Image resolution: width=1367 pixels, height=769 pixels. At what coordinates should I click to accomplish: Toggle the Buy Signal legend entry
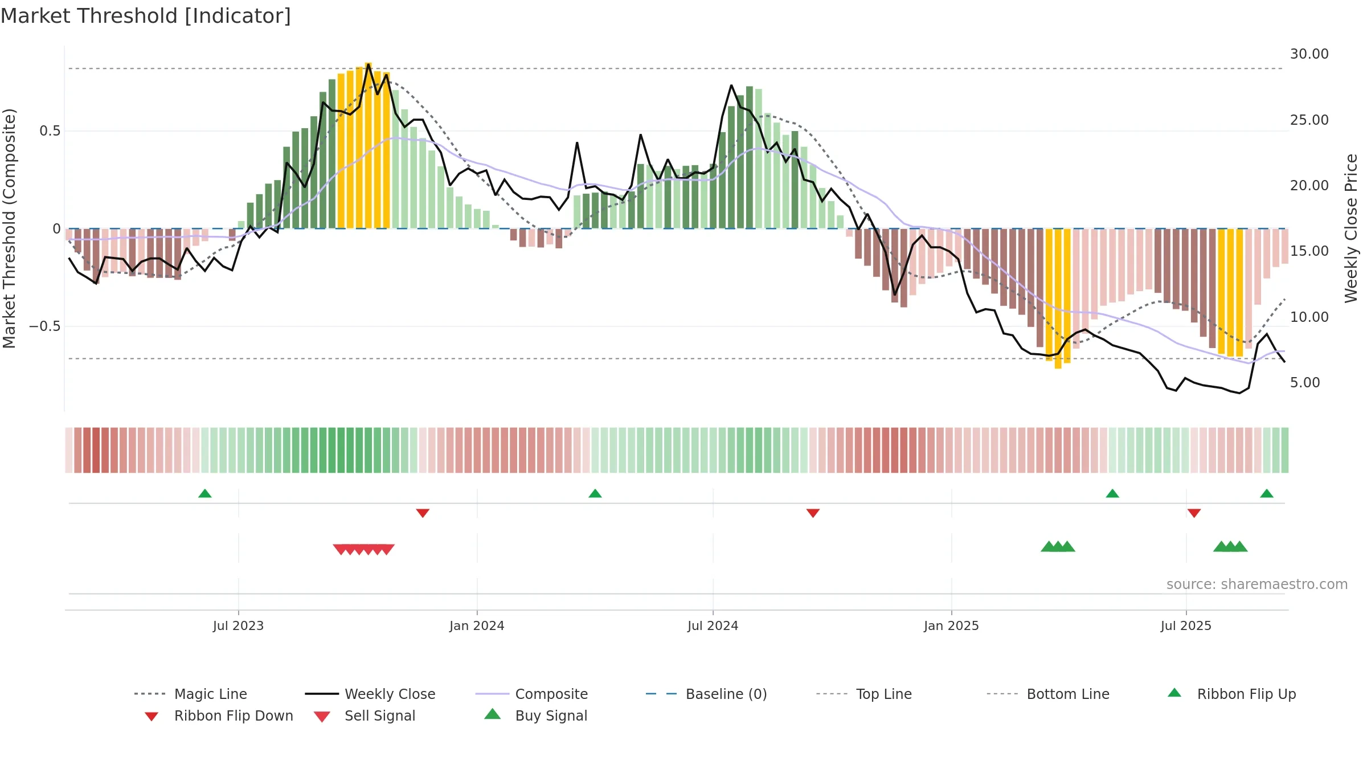(x=535, y=715)
